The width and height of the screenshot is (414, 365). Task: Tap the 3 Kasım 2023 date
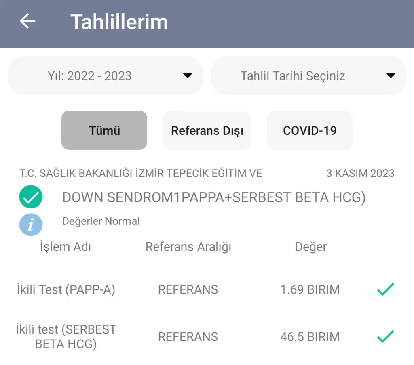point(360,173)
